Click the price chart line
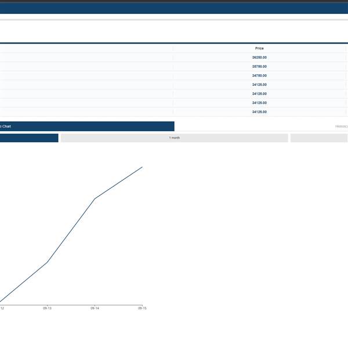Screen dimensions: 348x348 pos(71,230)
